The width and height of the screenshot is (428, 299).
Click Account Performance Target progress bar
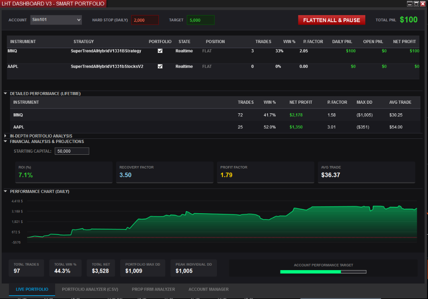click(x=323, y=272)
